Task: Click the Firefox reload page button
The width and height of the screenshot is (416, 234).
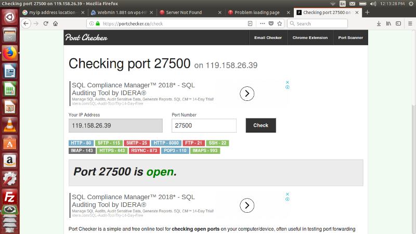Action: (x=46, y=23)
